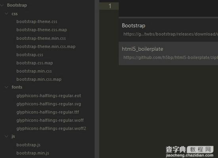
Task: Open bootstrap.css.map file
Action: [x=34, y=63]
